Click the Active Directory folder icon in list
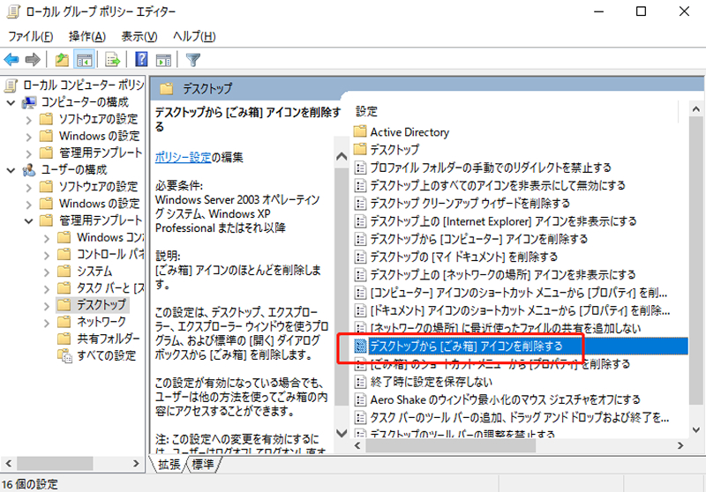 click(x=360, y=131)
